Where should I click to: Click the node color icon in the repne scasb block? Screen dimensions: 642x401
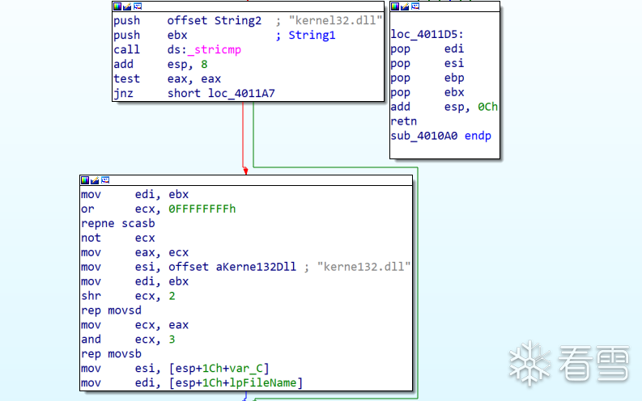[85, 180]
